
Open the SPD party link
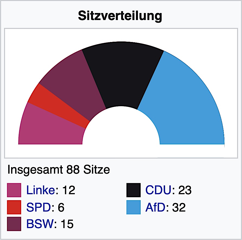point(38,207)
